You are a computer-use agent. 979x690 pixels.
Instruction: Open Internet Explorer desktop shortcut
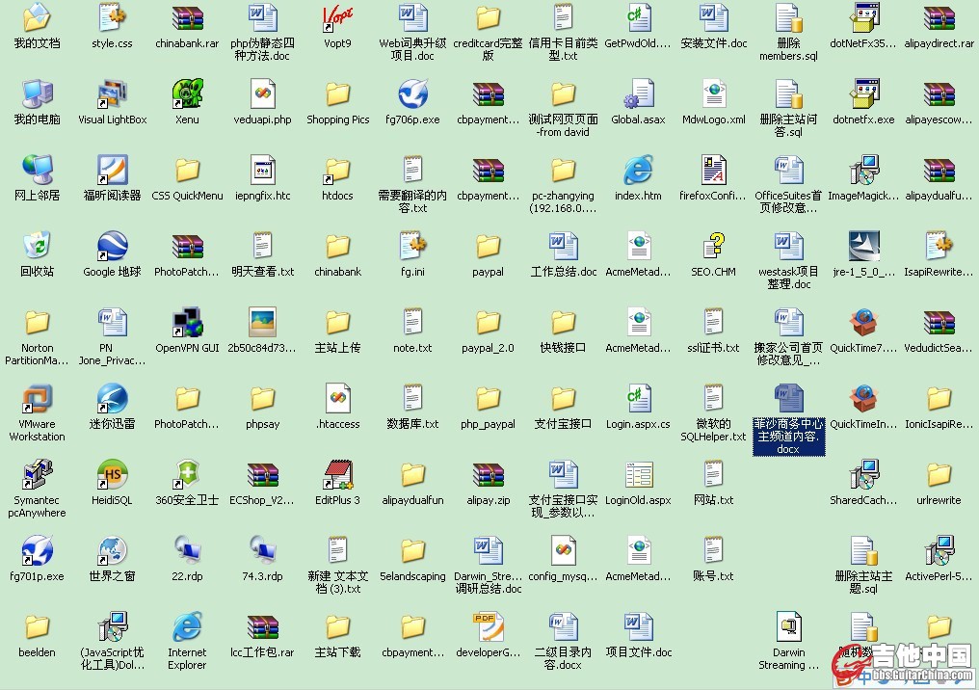tap(187, 627)
